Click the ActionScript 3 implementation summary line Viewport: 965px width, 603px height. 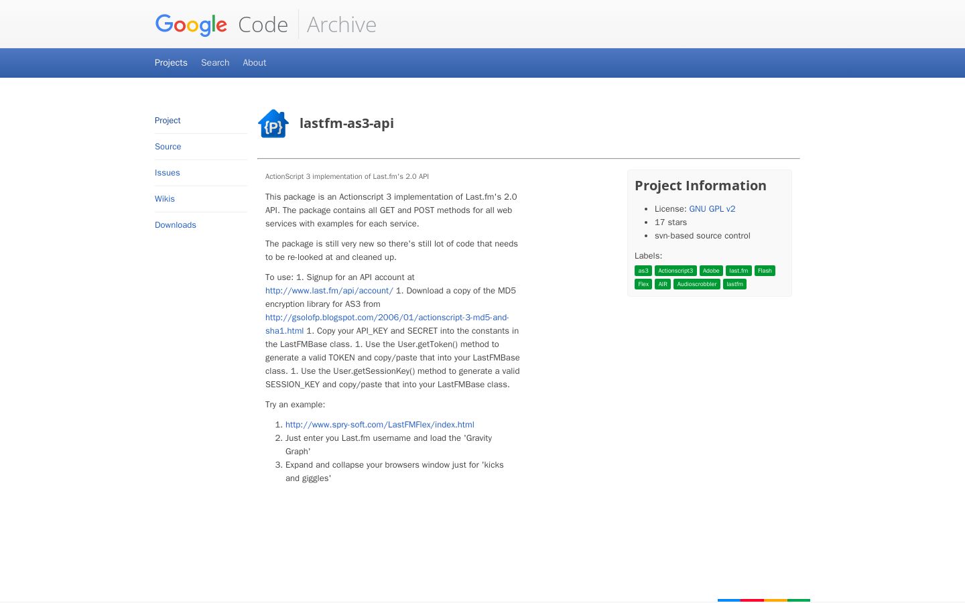click(x=347, y=177)
